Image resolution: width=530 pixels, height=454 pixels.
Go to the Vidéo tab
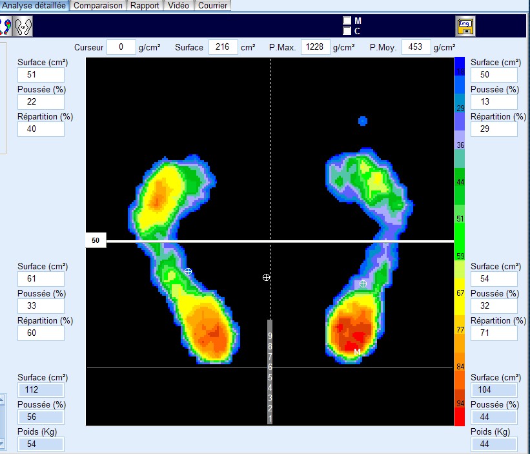(x=178, y=5)
